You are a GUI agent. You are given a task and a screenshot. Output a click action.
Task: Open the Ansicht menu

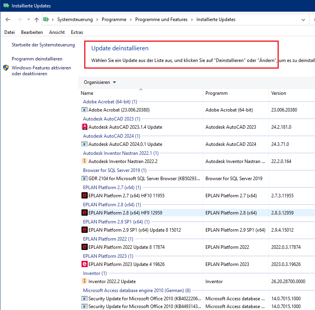click(x=57, y=32)
